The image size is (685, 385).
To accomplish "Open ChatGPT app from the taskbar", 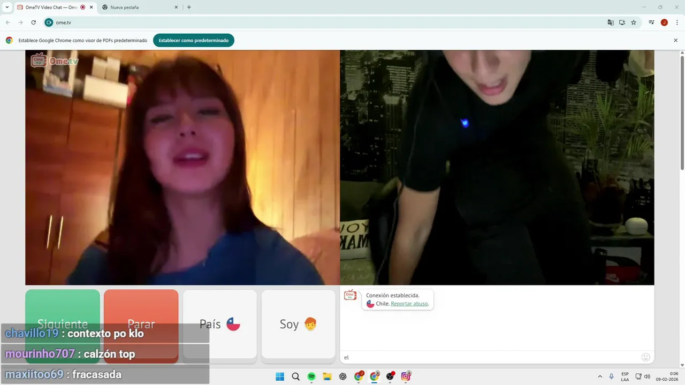I will [343, 376].
